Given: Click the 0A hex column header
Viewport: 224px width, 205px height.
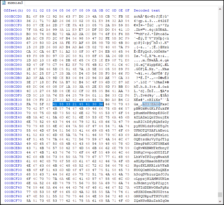Looking at the screenshot, I should [x=94, y=10].
